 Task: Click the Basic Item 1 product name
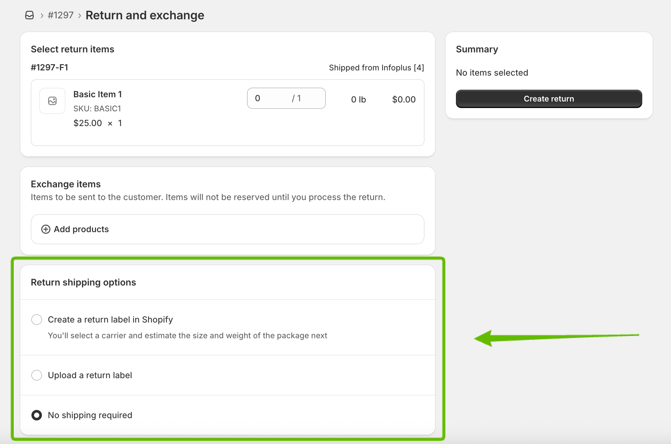(x=98, y=94)
